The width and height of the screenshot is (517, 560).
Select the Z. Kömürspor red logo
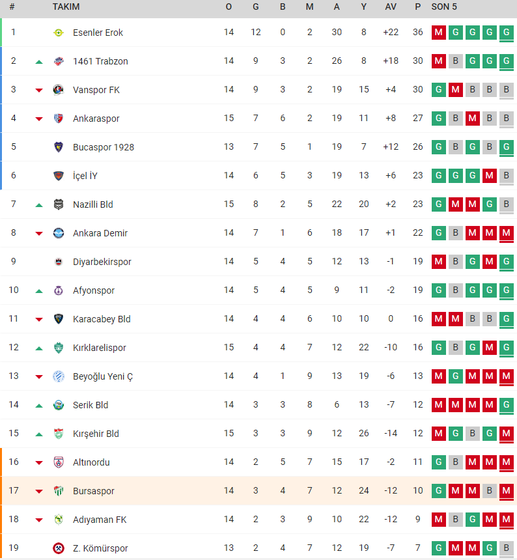pos(59,548)
